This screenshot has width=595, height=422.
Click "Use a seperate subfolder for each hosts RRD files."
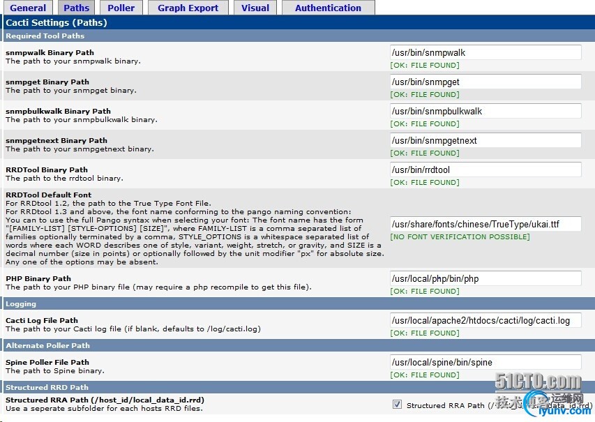(x=105, y=408)
